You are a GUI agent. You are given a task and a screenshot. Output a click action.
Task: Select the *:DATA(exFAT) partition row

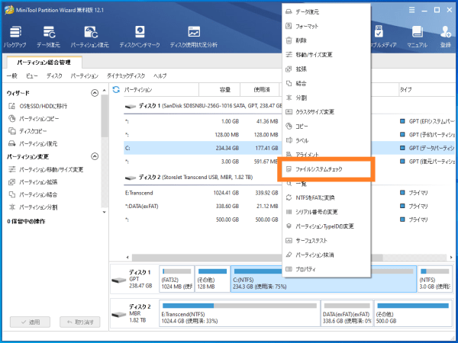point(203,207)
